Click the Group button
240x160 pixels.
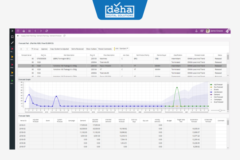[35, 49]
